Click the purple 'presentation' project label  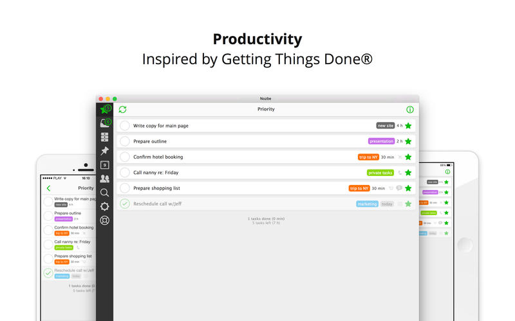[x=381, y=141]
